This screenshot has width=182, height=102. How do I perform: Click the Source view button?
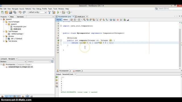pos(59,20)
